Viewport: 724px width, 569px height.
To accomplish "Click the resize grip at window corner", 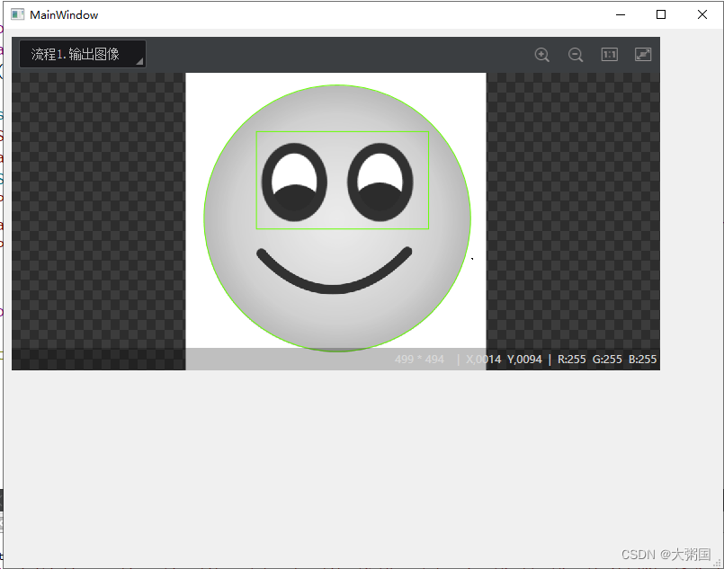I will tap(718, 563).
